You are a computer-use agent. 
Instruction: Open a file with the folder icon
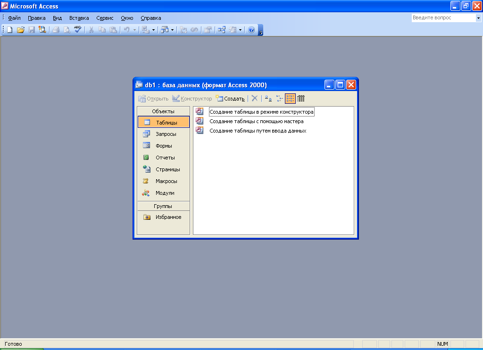(21, 30)
